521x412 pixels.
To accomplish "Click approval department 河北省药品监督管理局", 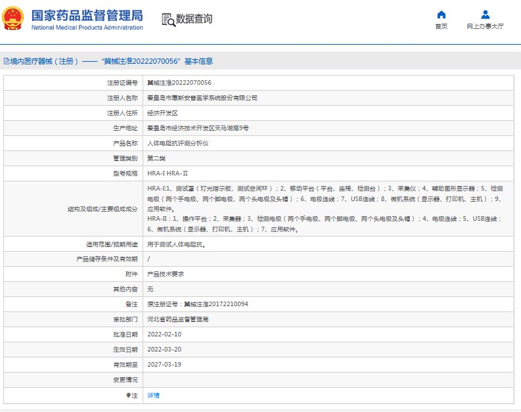I will (178, 319).
